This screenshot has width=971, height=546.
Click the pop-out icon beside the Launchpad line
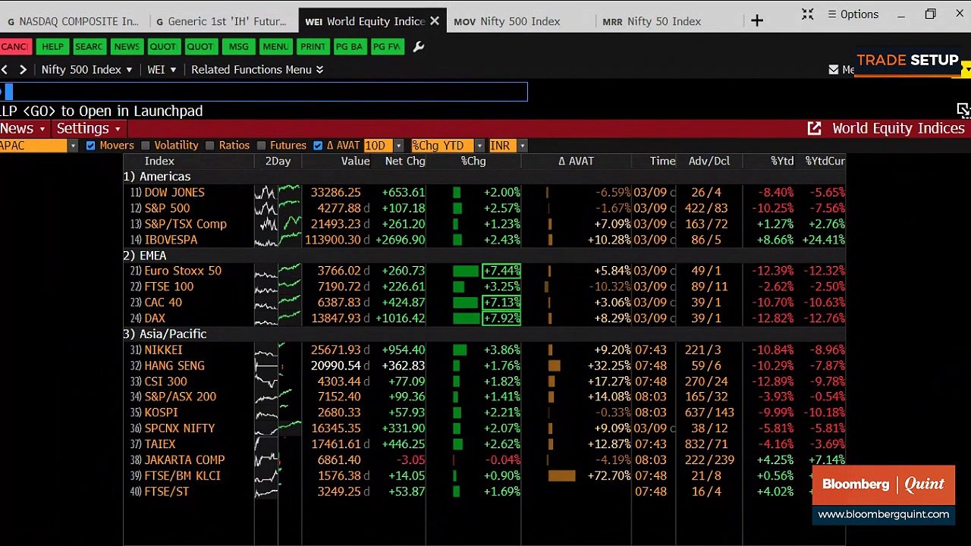pos(963,110)
